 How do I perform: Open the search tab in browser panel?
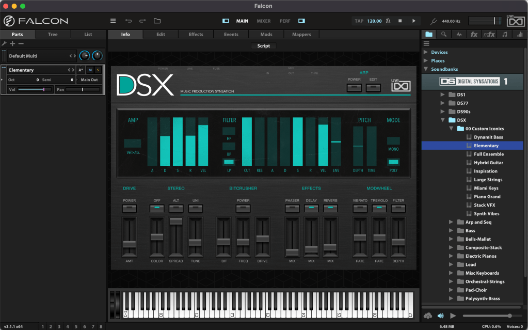(x=443, y=35)
